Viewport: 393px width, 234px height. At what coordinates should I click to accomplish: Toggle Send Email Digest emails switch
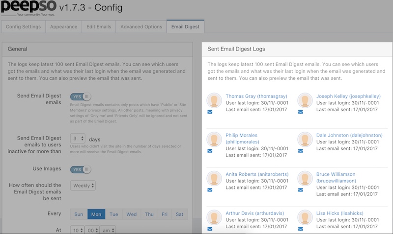(x=81, y=96)
